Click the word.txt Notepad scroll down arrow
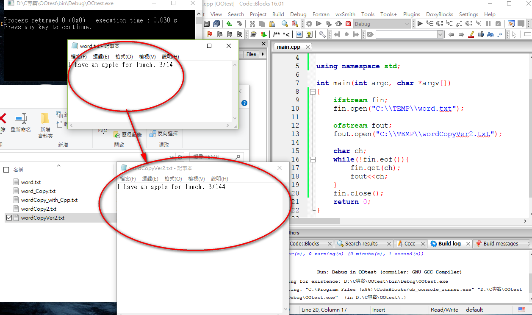 point(235,119)
